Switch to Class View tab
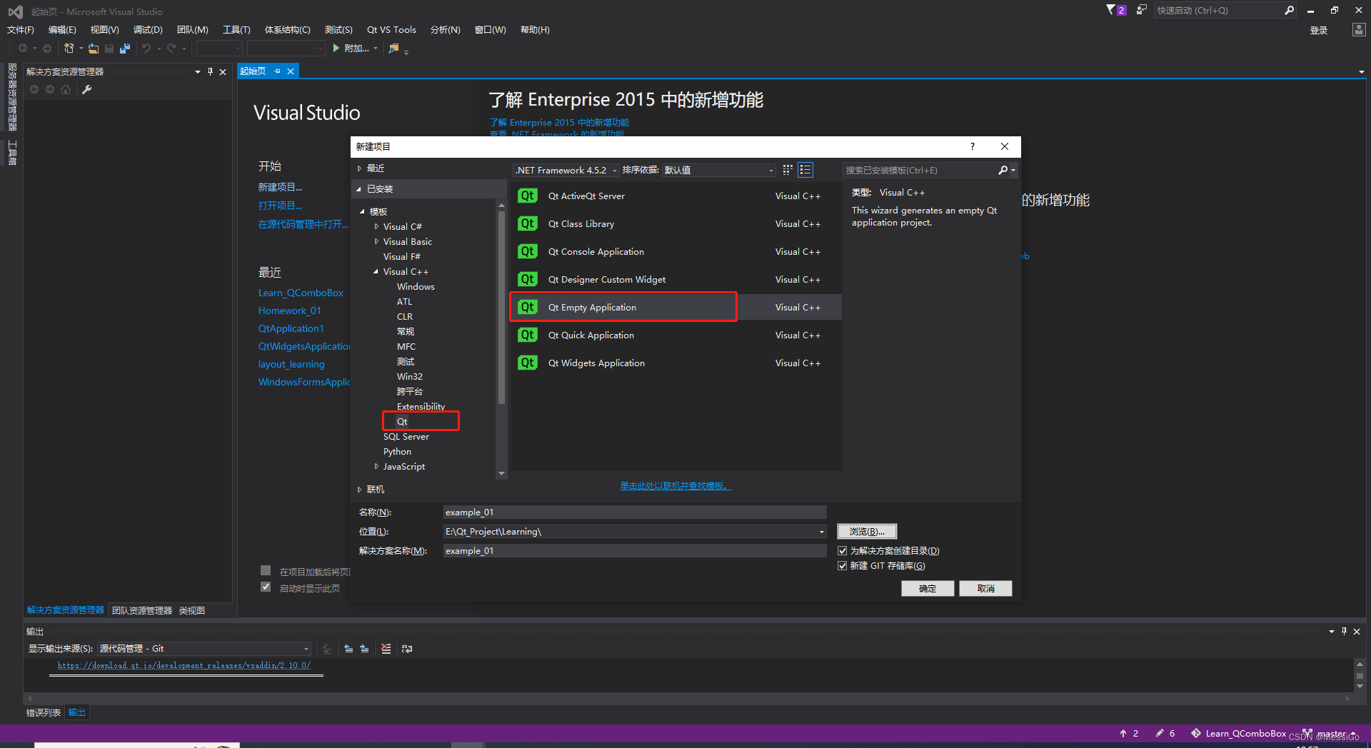1371x748 pixels. point(192,610)
